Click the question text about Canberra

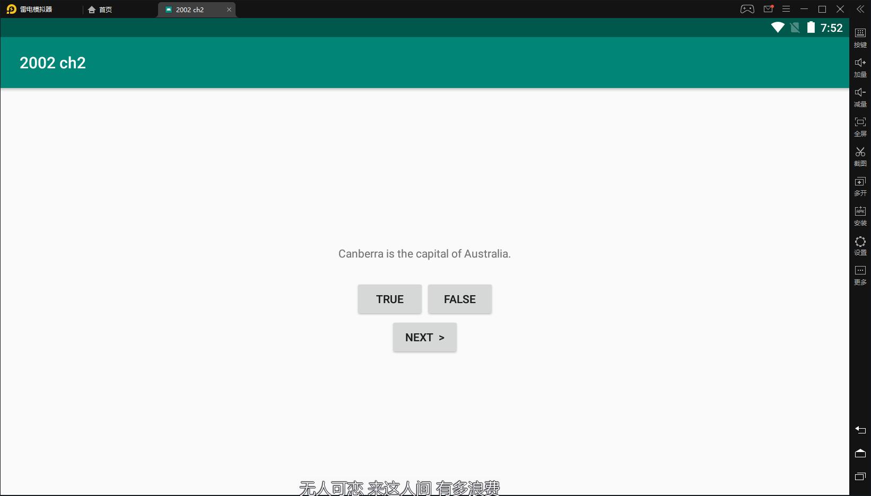coord(424,254)
